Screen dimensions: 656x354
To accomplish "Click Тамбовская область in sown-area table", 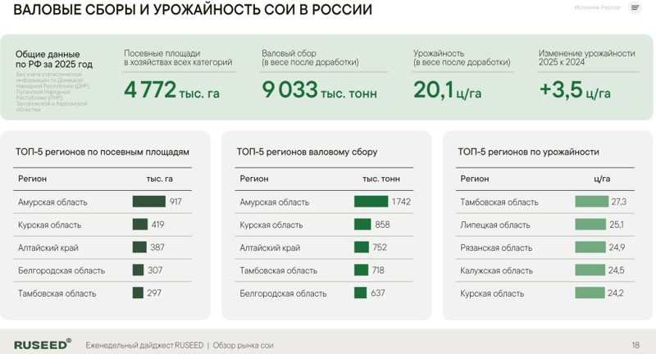I will coord(57,293).
